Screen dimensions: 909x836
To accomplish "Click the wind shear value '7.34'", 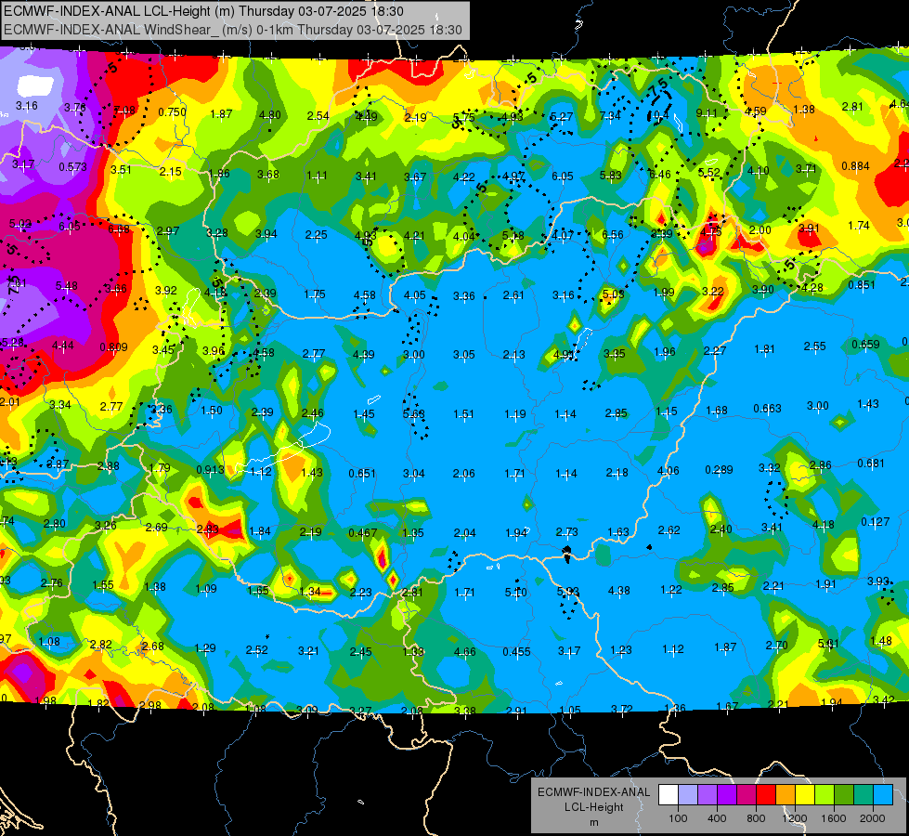I will click(610, 116).
